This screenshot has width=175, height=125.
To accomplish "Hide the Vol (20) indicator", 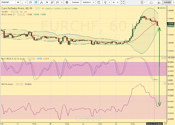I will coord(12,11).
